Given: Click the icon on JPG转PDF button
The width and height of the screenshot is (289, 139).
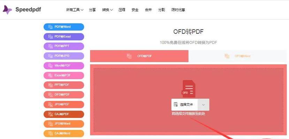Looking at the screenshot, I should coord(50,104).
